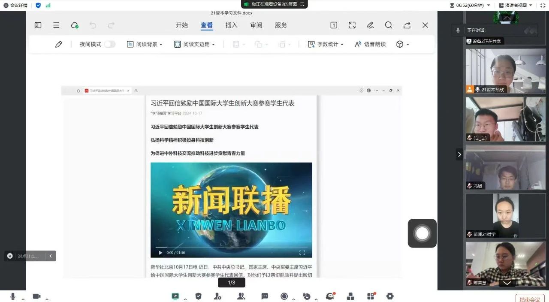This screenshot has height=302, width=549.
Task: Play the 新闻联播 video
Action: [x=160, y=253]
